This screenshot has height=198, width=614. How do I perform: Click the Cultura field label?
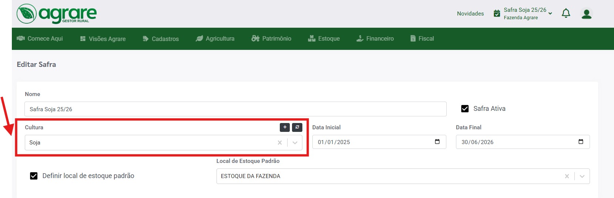[x=34, y=127]
